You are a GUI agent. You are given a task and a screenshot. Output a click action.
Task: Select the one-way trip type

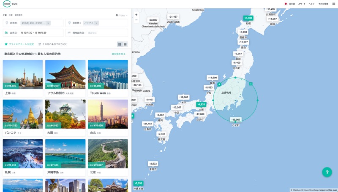click(x=5, y=15)
